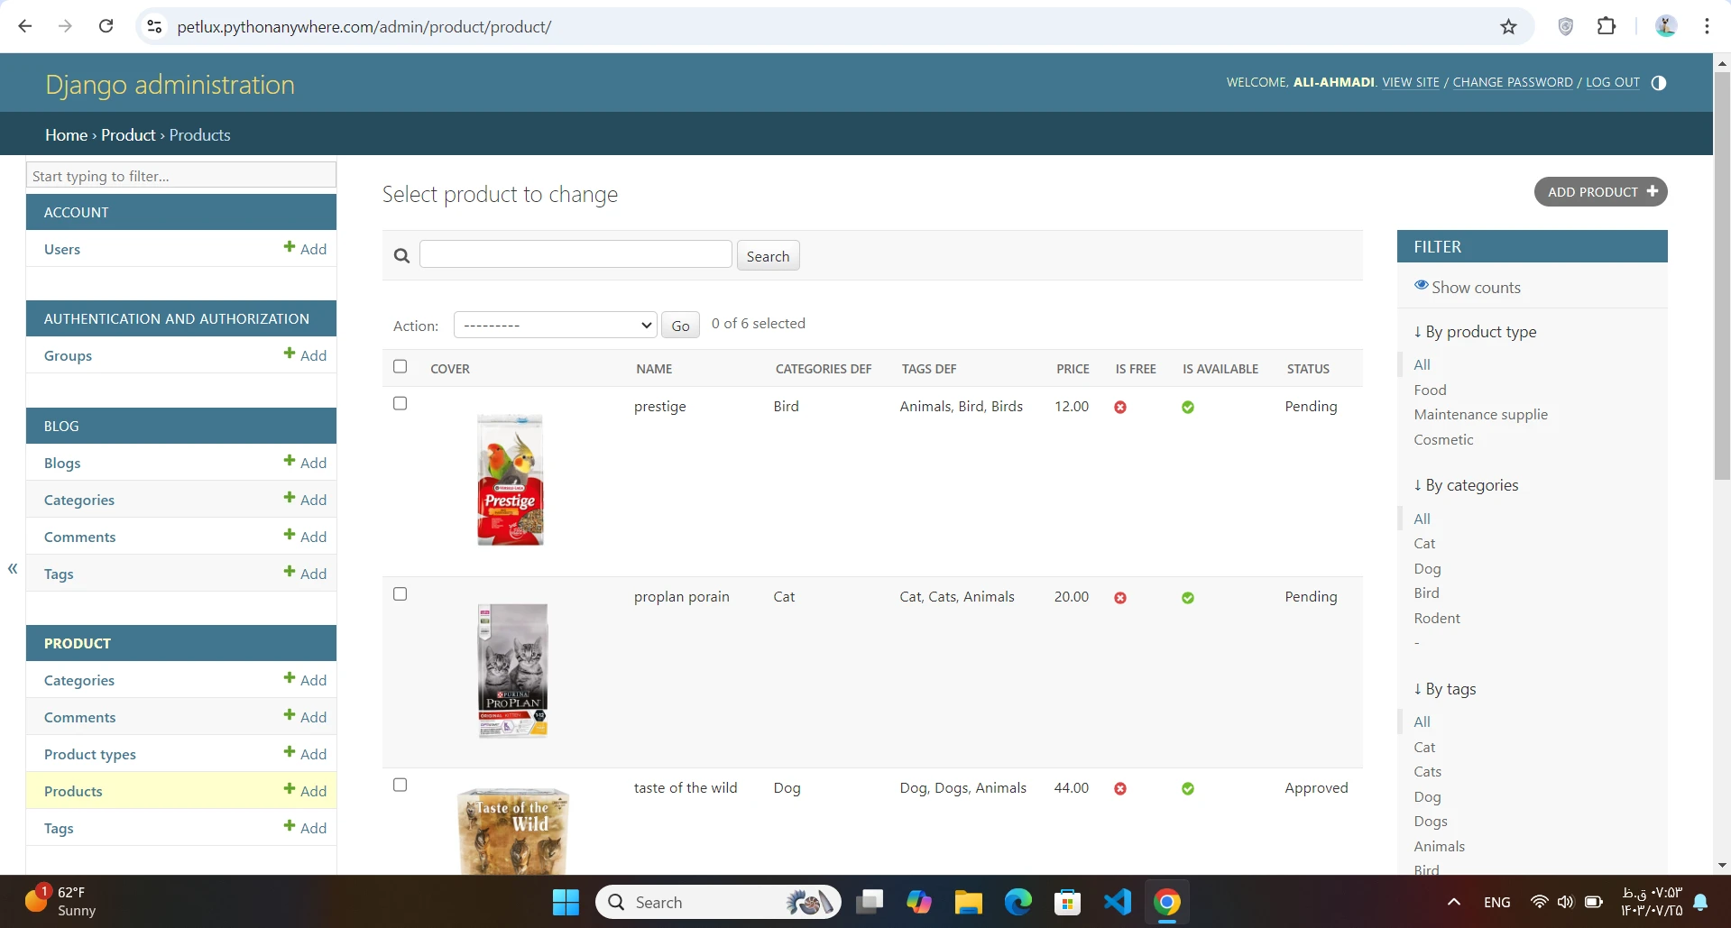Click the plus Add icon next to Blogs
This screenshot has width=1731, height=928.
coord(290,461)
